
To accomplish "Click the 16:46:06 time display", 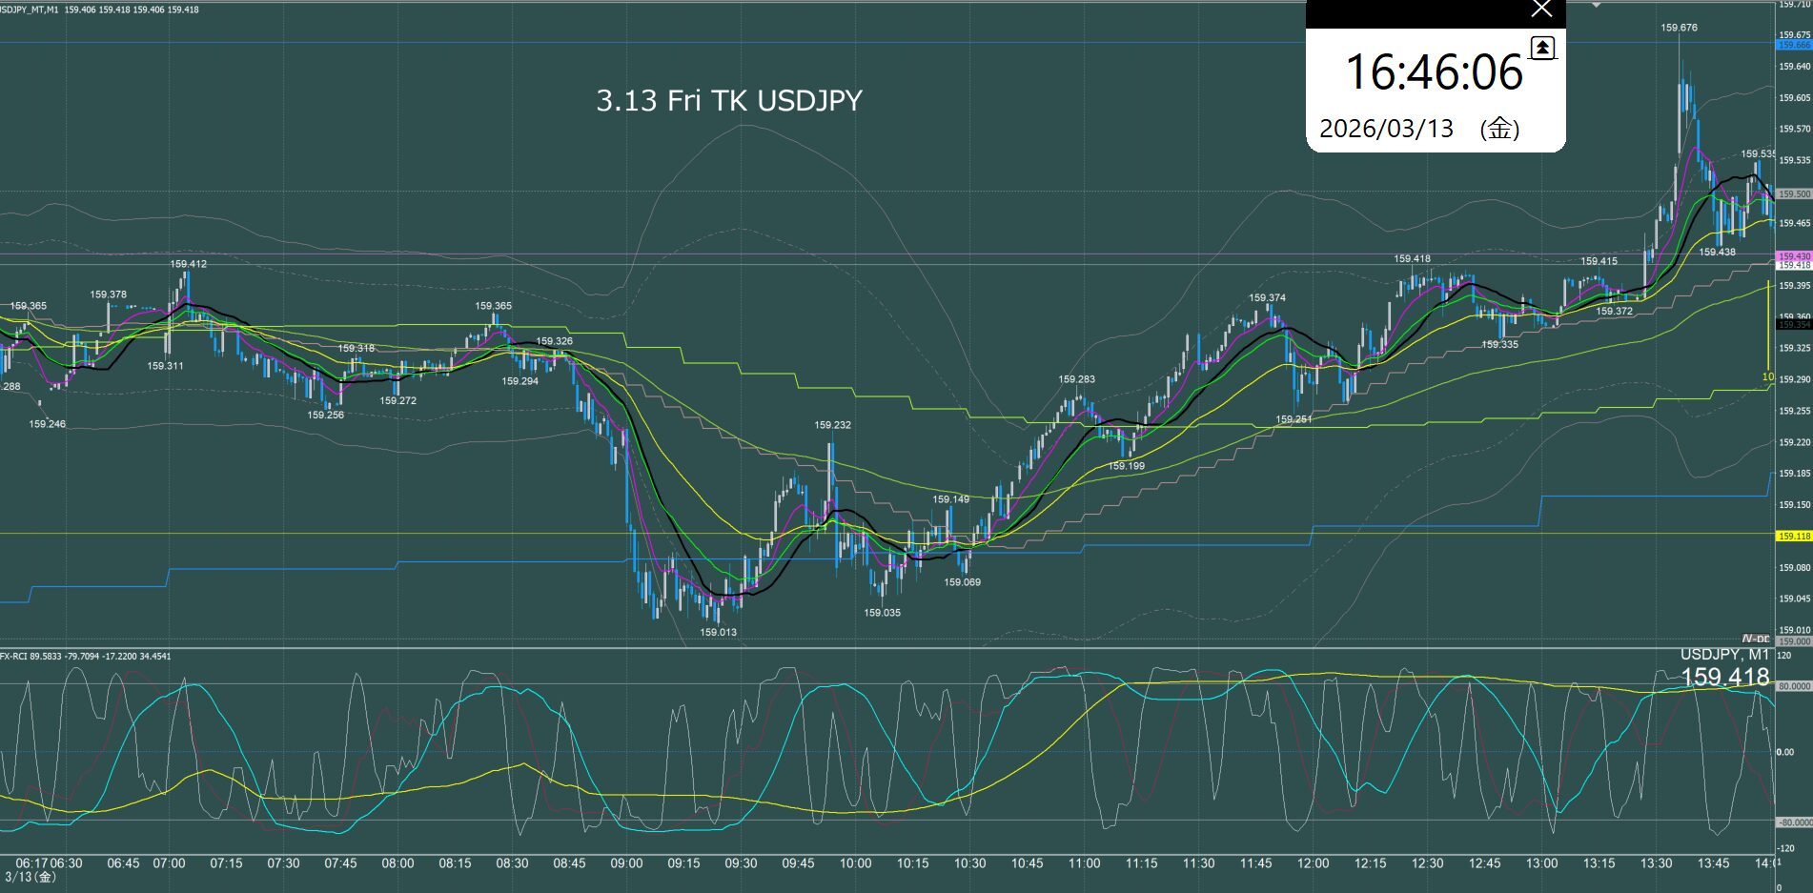I will click(x=1434, y=73).
